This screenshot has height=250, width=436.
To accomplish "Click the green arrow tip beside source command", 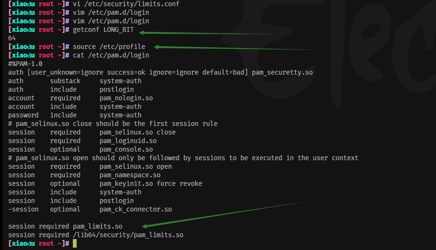I will [x=156, y=47].
